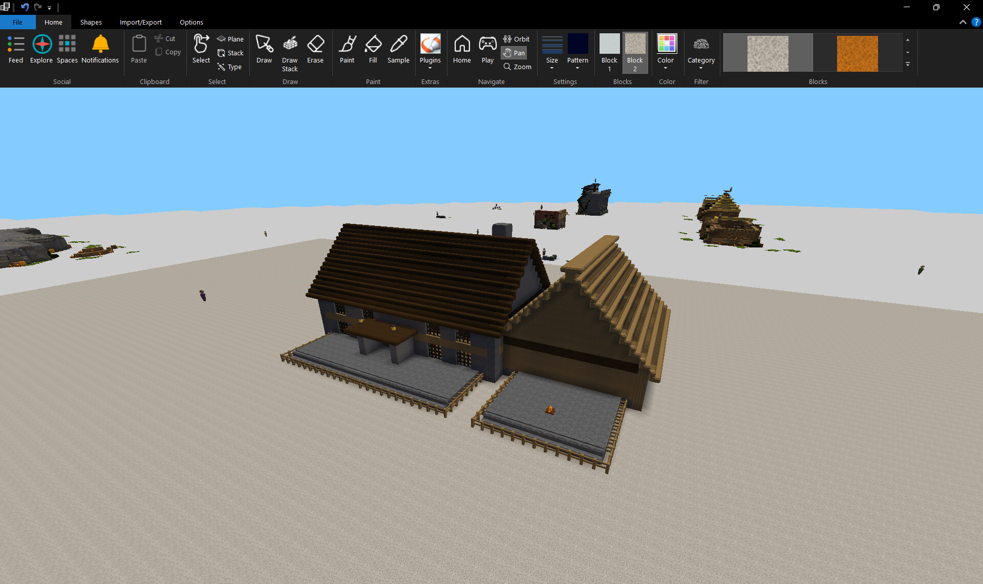Collapse the ribbon with the chevron
Screen dimensions: 983x584
963,22
